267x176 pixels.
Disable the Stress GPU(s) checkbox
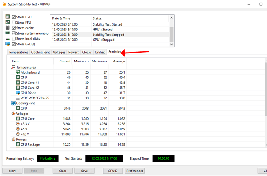click(x=14, y=44)
